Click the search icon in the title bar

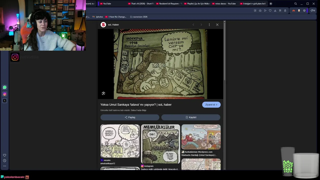tap(295, 4)
